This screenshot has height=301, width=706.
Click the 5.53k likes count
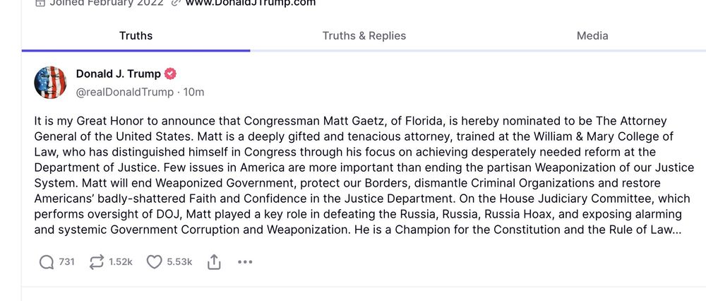179,262
